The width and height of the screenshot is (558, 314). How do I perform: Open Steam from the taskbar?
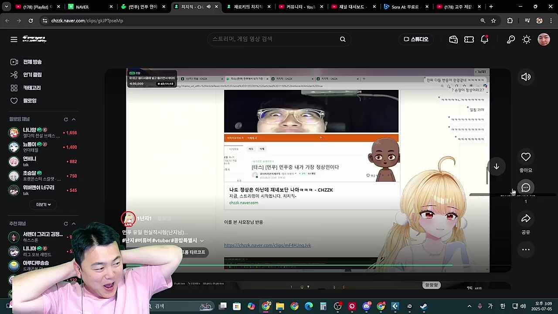pyautogui.click(x=423, y=306)
